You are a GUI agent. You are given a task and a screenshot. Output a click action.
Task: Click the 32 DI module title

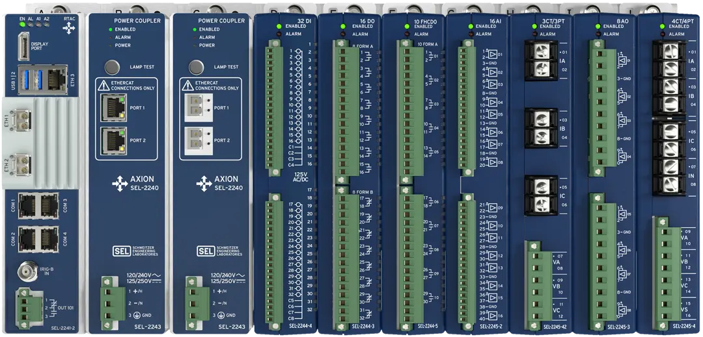tap(305, 21)
